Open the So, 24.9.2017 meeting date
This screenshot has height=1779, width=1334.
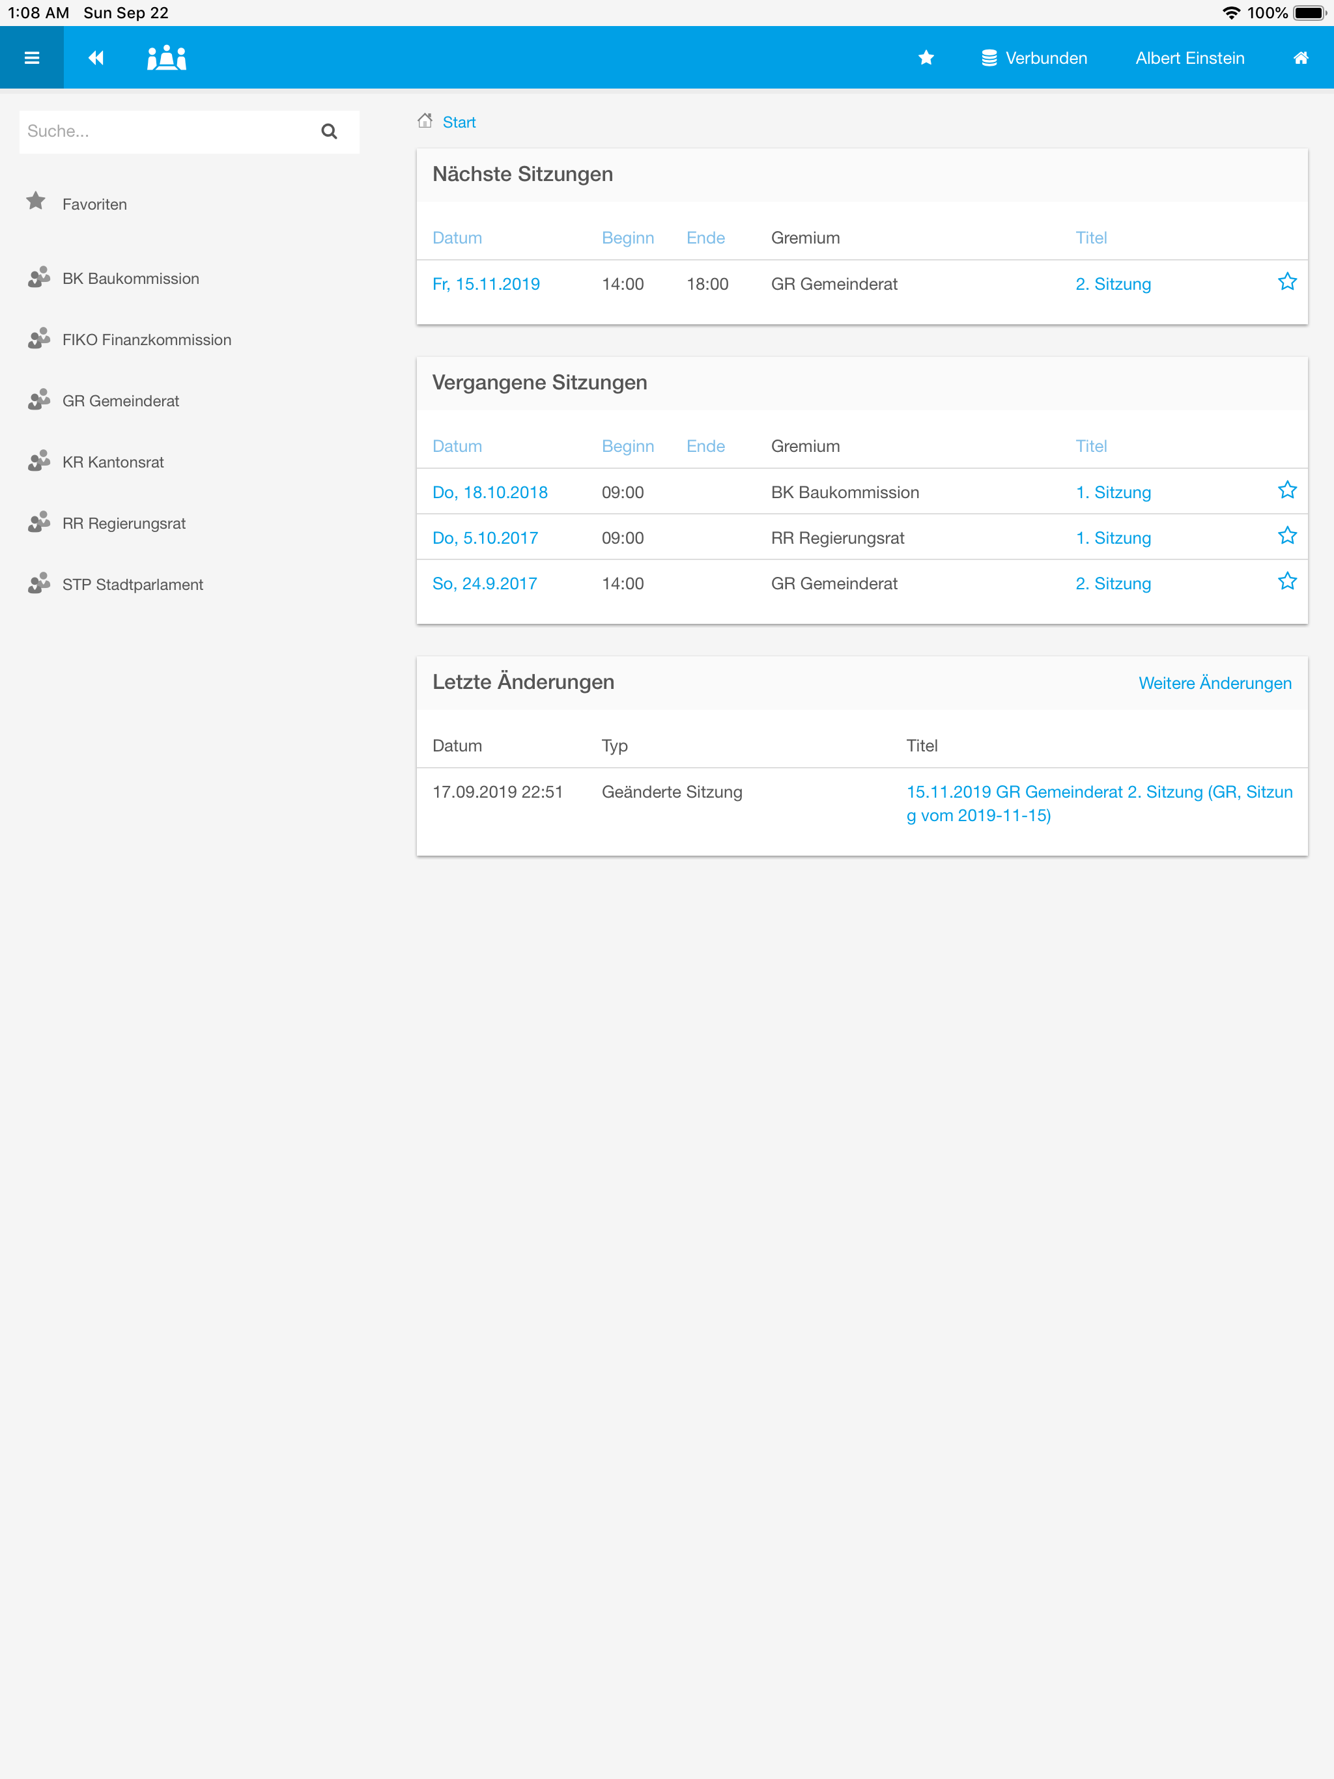485,583
